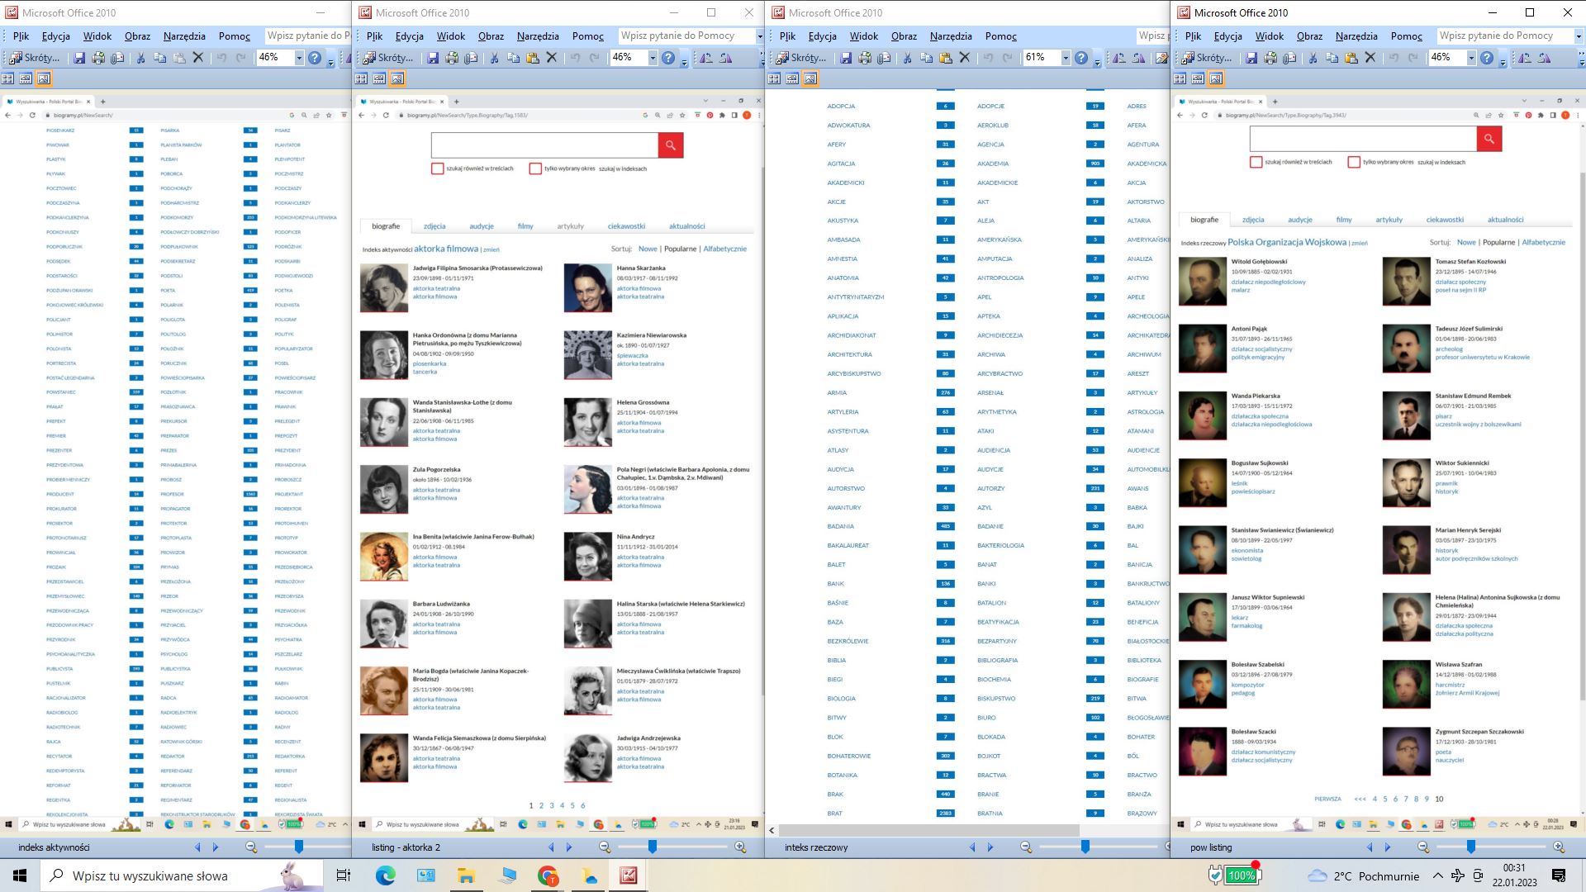Click Copy icon in 'indeks rzeczowy' window
This screenshot has height=892, width=1586.
click(926, 58)
